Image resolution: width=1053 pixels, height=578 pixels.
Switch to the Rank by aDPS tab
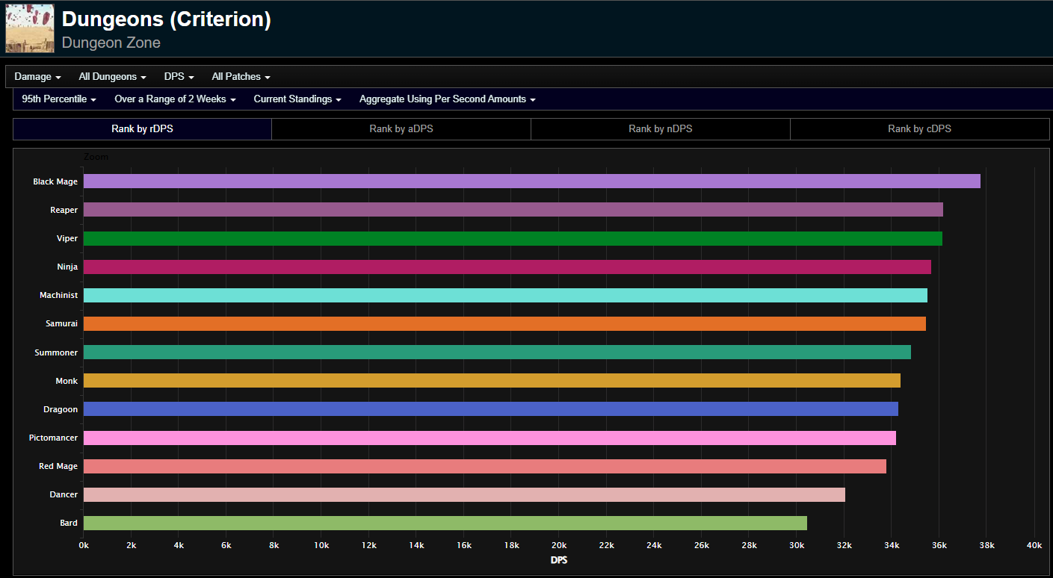[401, 129]
